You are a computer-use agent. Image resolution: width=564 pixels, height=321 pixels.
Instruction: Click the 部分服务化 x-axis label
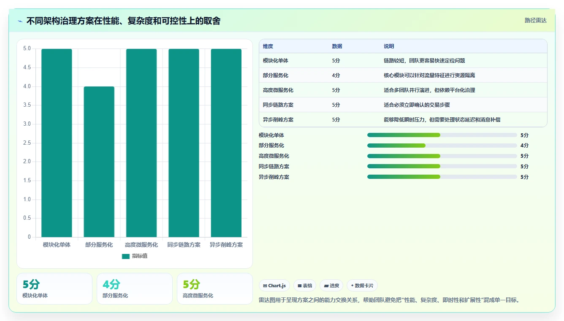(99, 245)
